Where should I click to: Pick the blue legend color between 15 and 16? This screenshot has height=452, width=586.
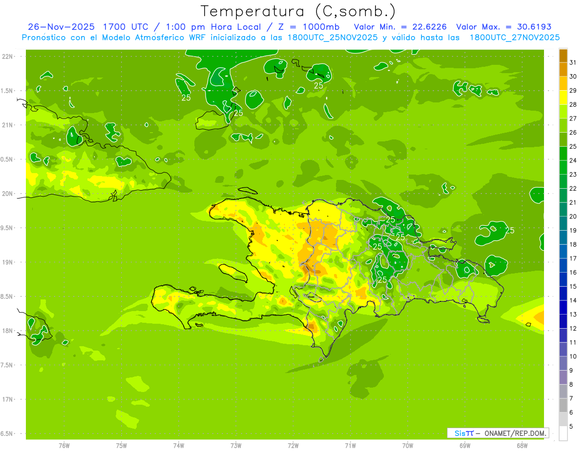tap(563, 280)
